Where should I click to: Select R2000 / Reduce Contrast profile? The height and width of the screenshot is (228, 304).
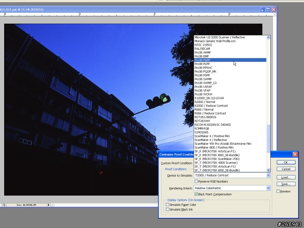[230, 105]
